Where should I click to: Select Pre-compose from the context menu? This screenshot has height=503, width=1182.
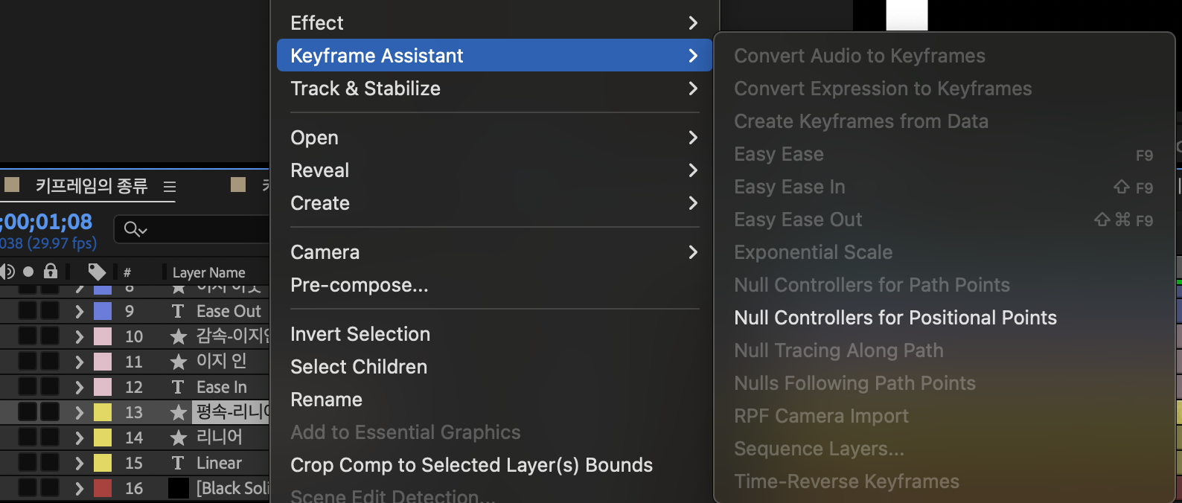359,285
